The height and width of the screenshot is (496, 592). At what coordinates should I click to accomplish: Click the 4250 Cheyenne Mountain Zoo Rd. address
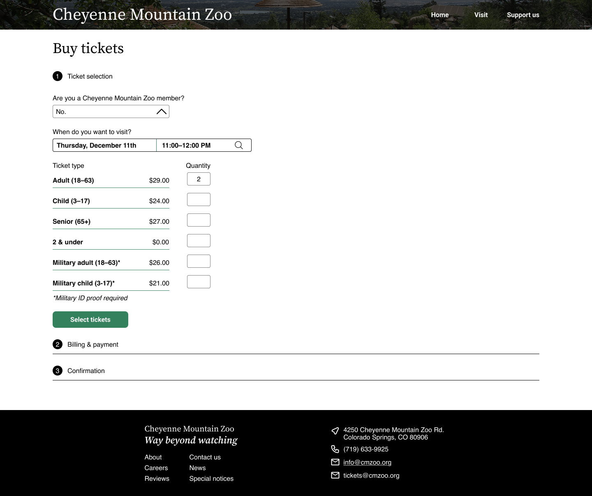[394, 433]
